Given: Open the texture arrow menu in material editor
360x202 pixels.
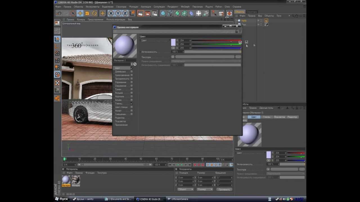Looking at the screenshot, I should coord(173,57).
